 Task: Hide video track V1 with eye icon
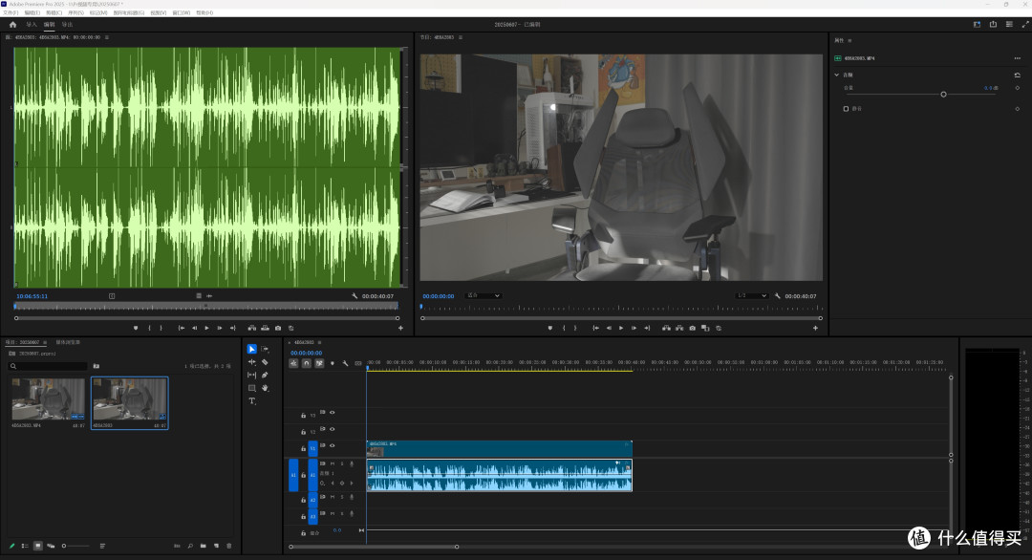tap(333, 445)
